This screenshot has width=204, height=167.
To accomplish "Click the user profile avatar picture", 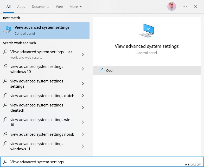I will tap(172, 7).
